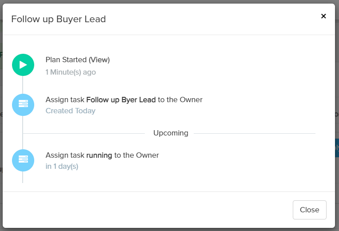Click the 'Plan Started' text
The image size is (339, 231).
pyautogui.click(x=66, y=60)
